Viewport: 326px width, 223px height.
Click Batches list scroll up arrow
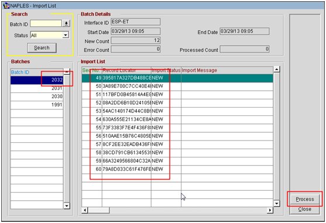[67, 72]
